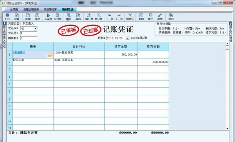235x142 pixels.
Task: Open the 日期 date dropdown arrow
Action: coord(127,38)
